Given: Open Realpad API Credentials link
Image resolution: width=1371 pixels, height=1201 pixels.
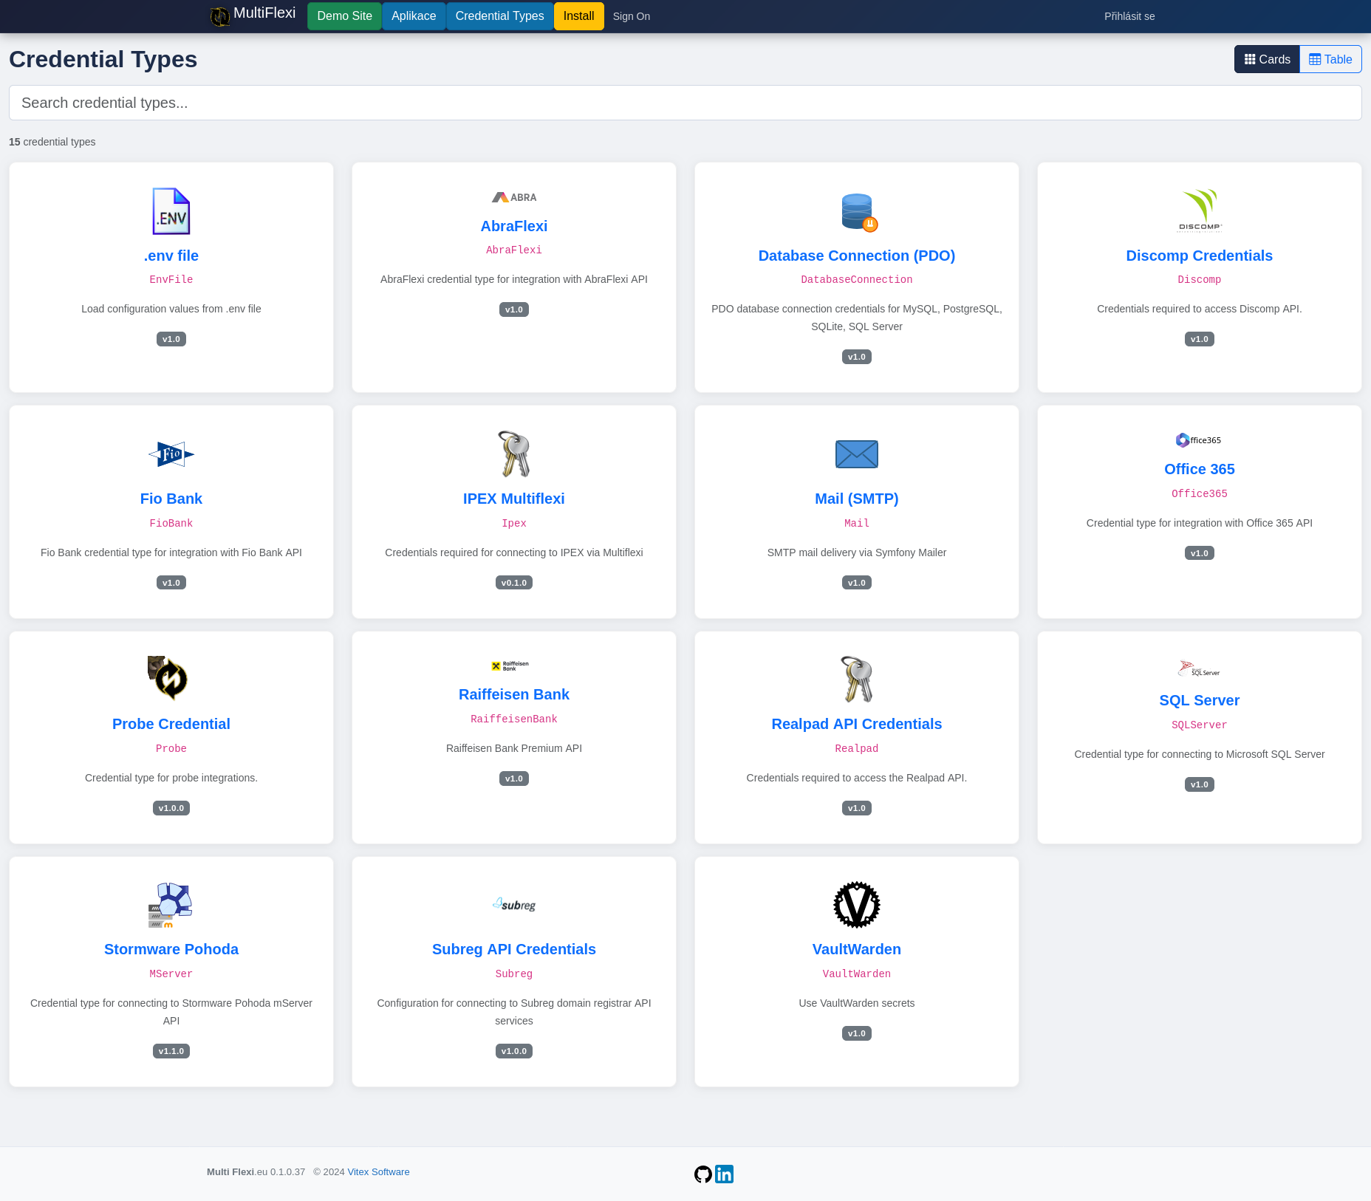Looking at the screenshot, I should tap(857, 724).
